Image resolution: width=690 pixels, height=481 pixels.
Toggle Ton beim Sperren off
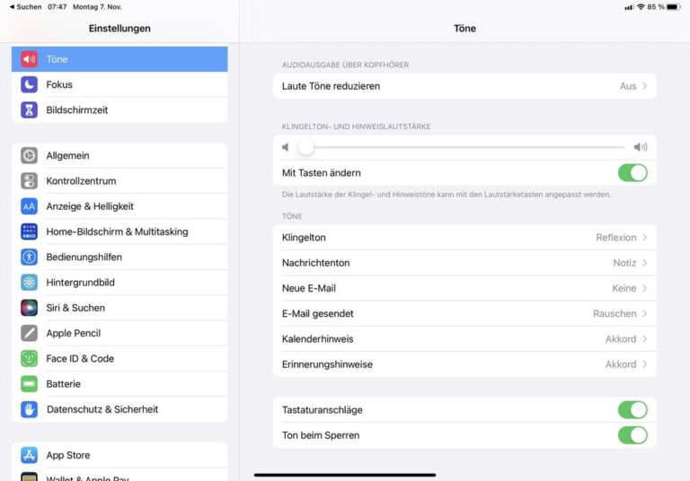(x=632, y=435)
